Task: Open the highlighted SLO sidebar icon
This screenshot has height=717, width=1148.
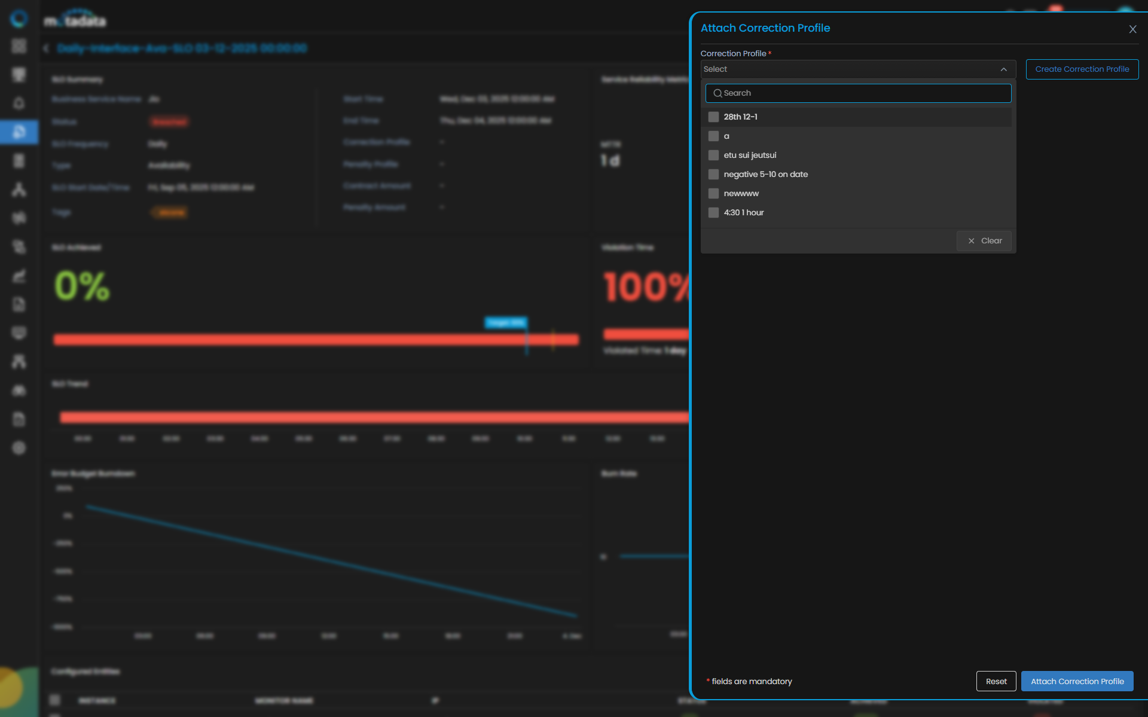Action: coord(19,132)
